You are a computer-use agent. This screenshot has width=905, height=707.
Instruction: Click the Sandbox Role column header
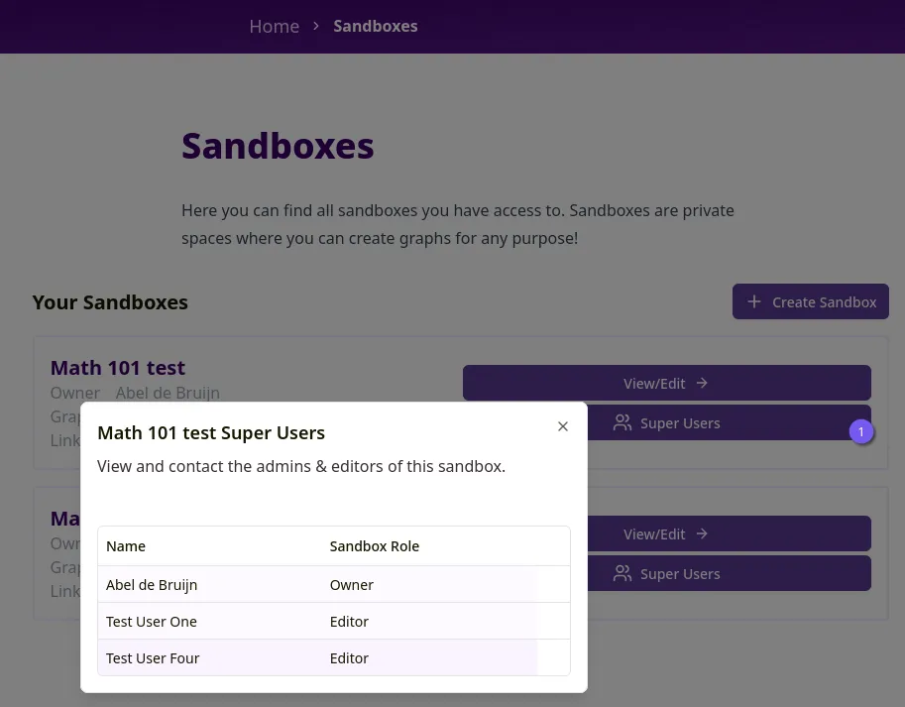[375, 546]
